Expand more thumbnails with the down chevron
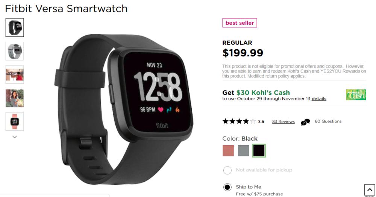The height and width of the screenshot is (197, 376). [15, 137]
